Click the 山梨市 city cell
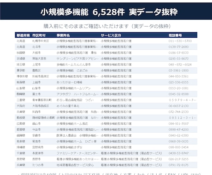The height and width of the screenshot is (175, 212). (36, 88)
